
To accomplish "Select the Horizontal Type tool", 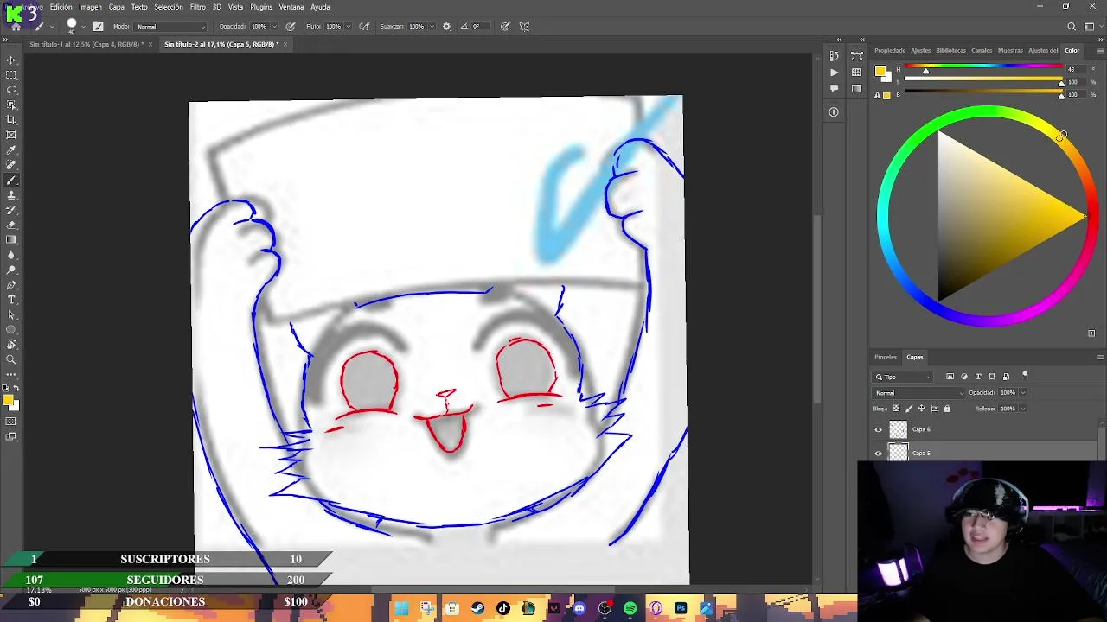I will (x=11, y=300).
